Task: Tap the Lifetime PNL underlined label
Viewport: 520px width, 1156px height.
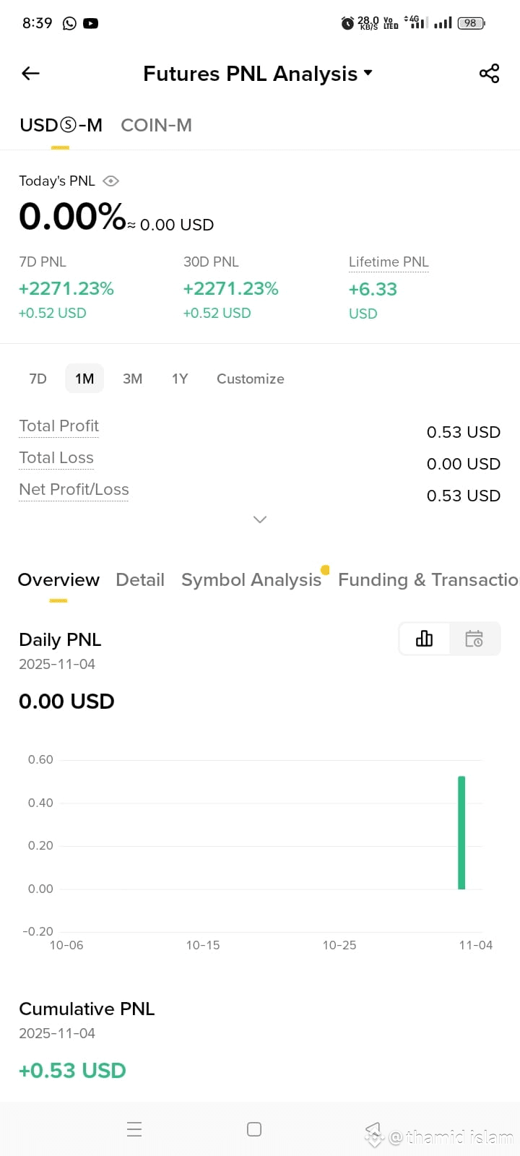Action: 389,262
